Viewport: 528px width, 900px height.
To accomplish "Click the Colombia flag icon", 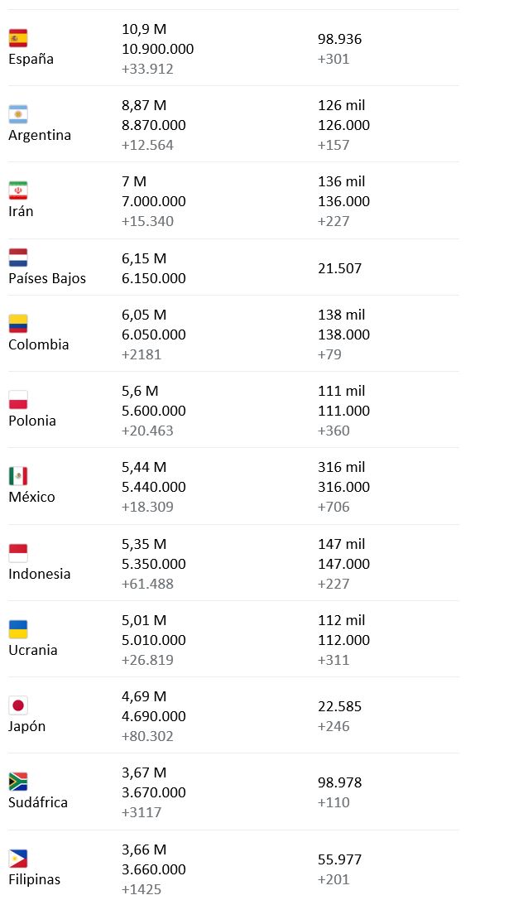I will (x=18, y=324).
